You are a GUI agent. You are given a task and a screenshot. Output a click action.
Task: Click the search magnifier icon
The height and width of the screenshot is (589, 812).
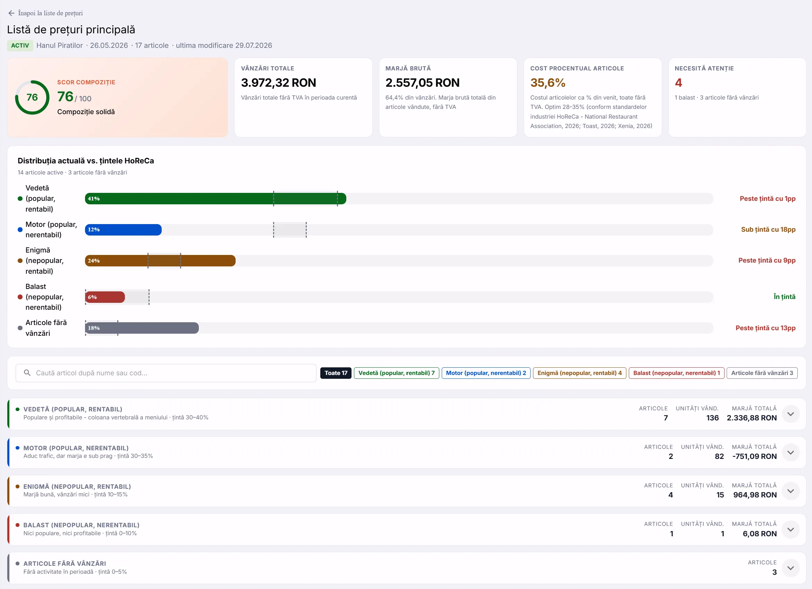pyautogui.click(x=27, y=373)
